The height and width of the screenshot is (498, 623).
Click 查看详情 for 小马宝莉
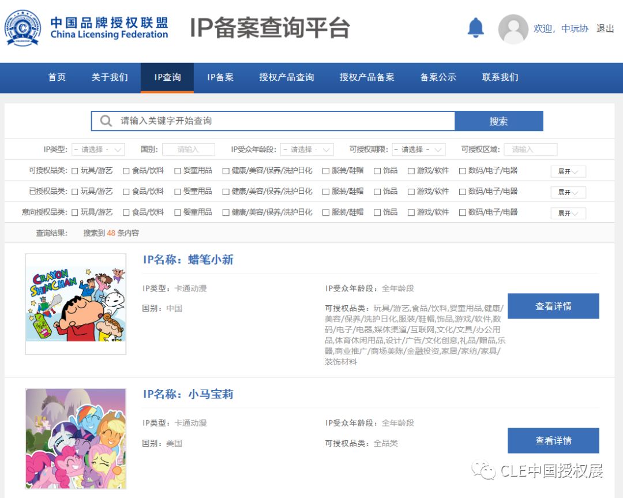click(x=553, y=440)
